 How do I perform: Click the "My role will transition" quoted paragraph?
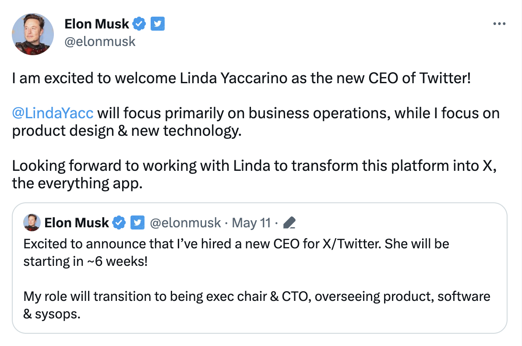(x=256, y=297)
